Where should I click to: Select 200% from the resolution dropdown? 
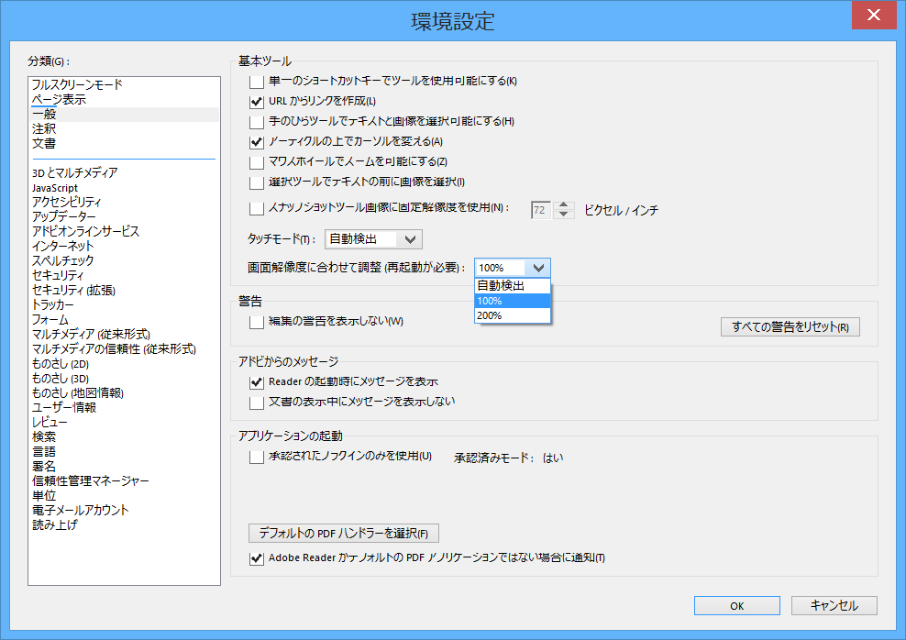click(x=512, y=316)
